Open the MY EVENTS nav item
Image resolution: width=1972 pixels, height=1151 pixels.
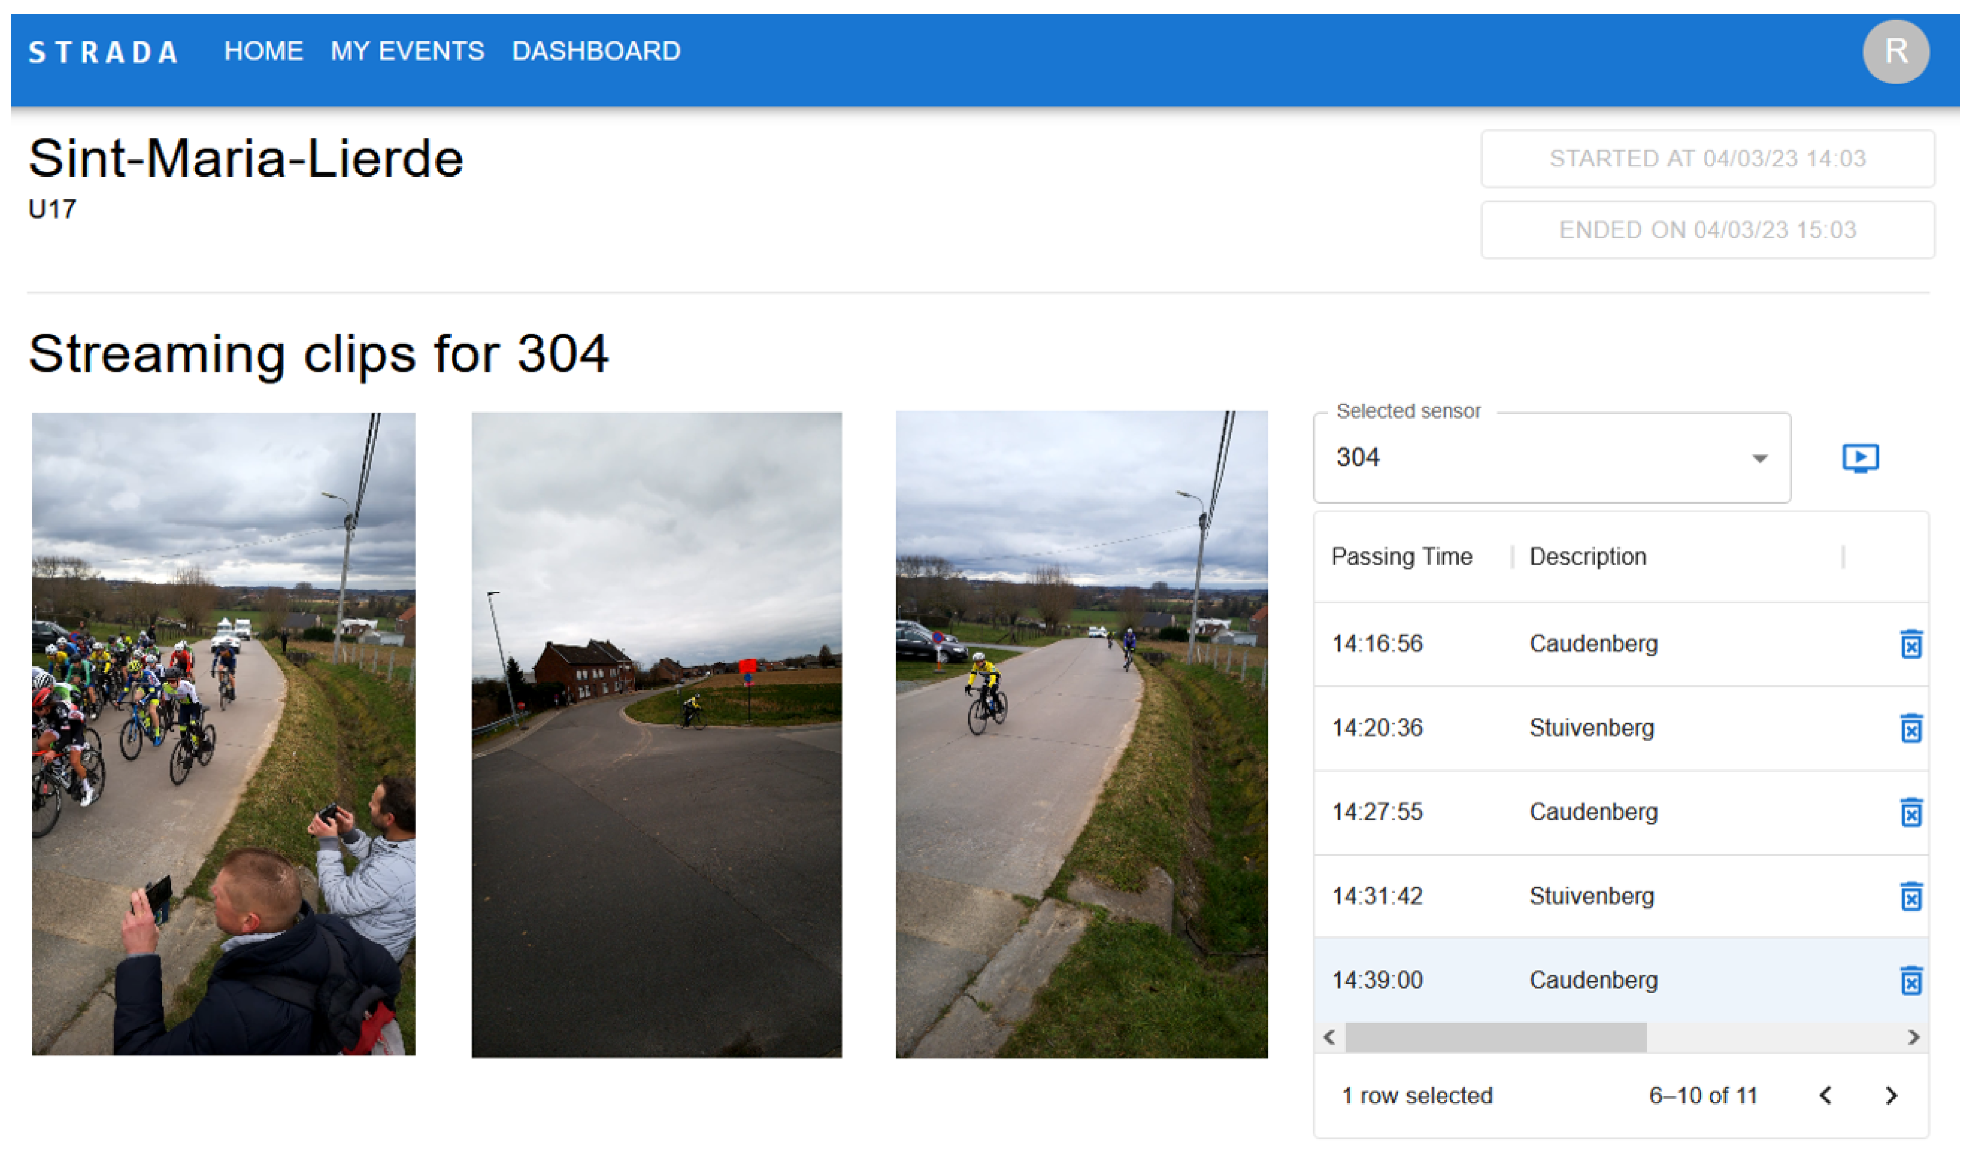(407, 52)
